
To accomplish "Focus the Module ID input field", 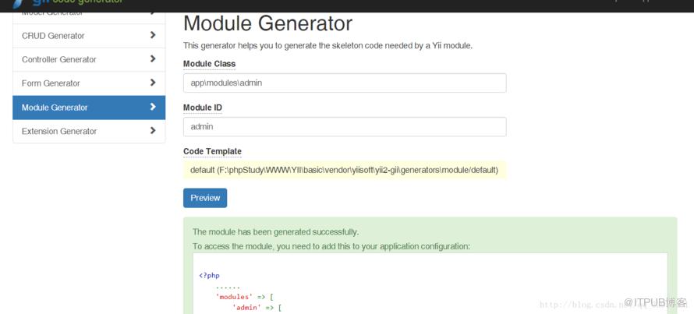I will click(345, 126).
